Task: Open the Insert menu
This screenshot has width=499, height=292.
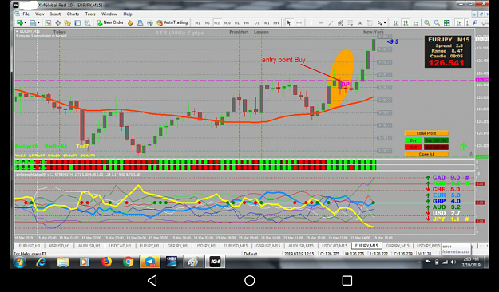Action: [x=55, y=14]
